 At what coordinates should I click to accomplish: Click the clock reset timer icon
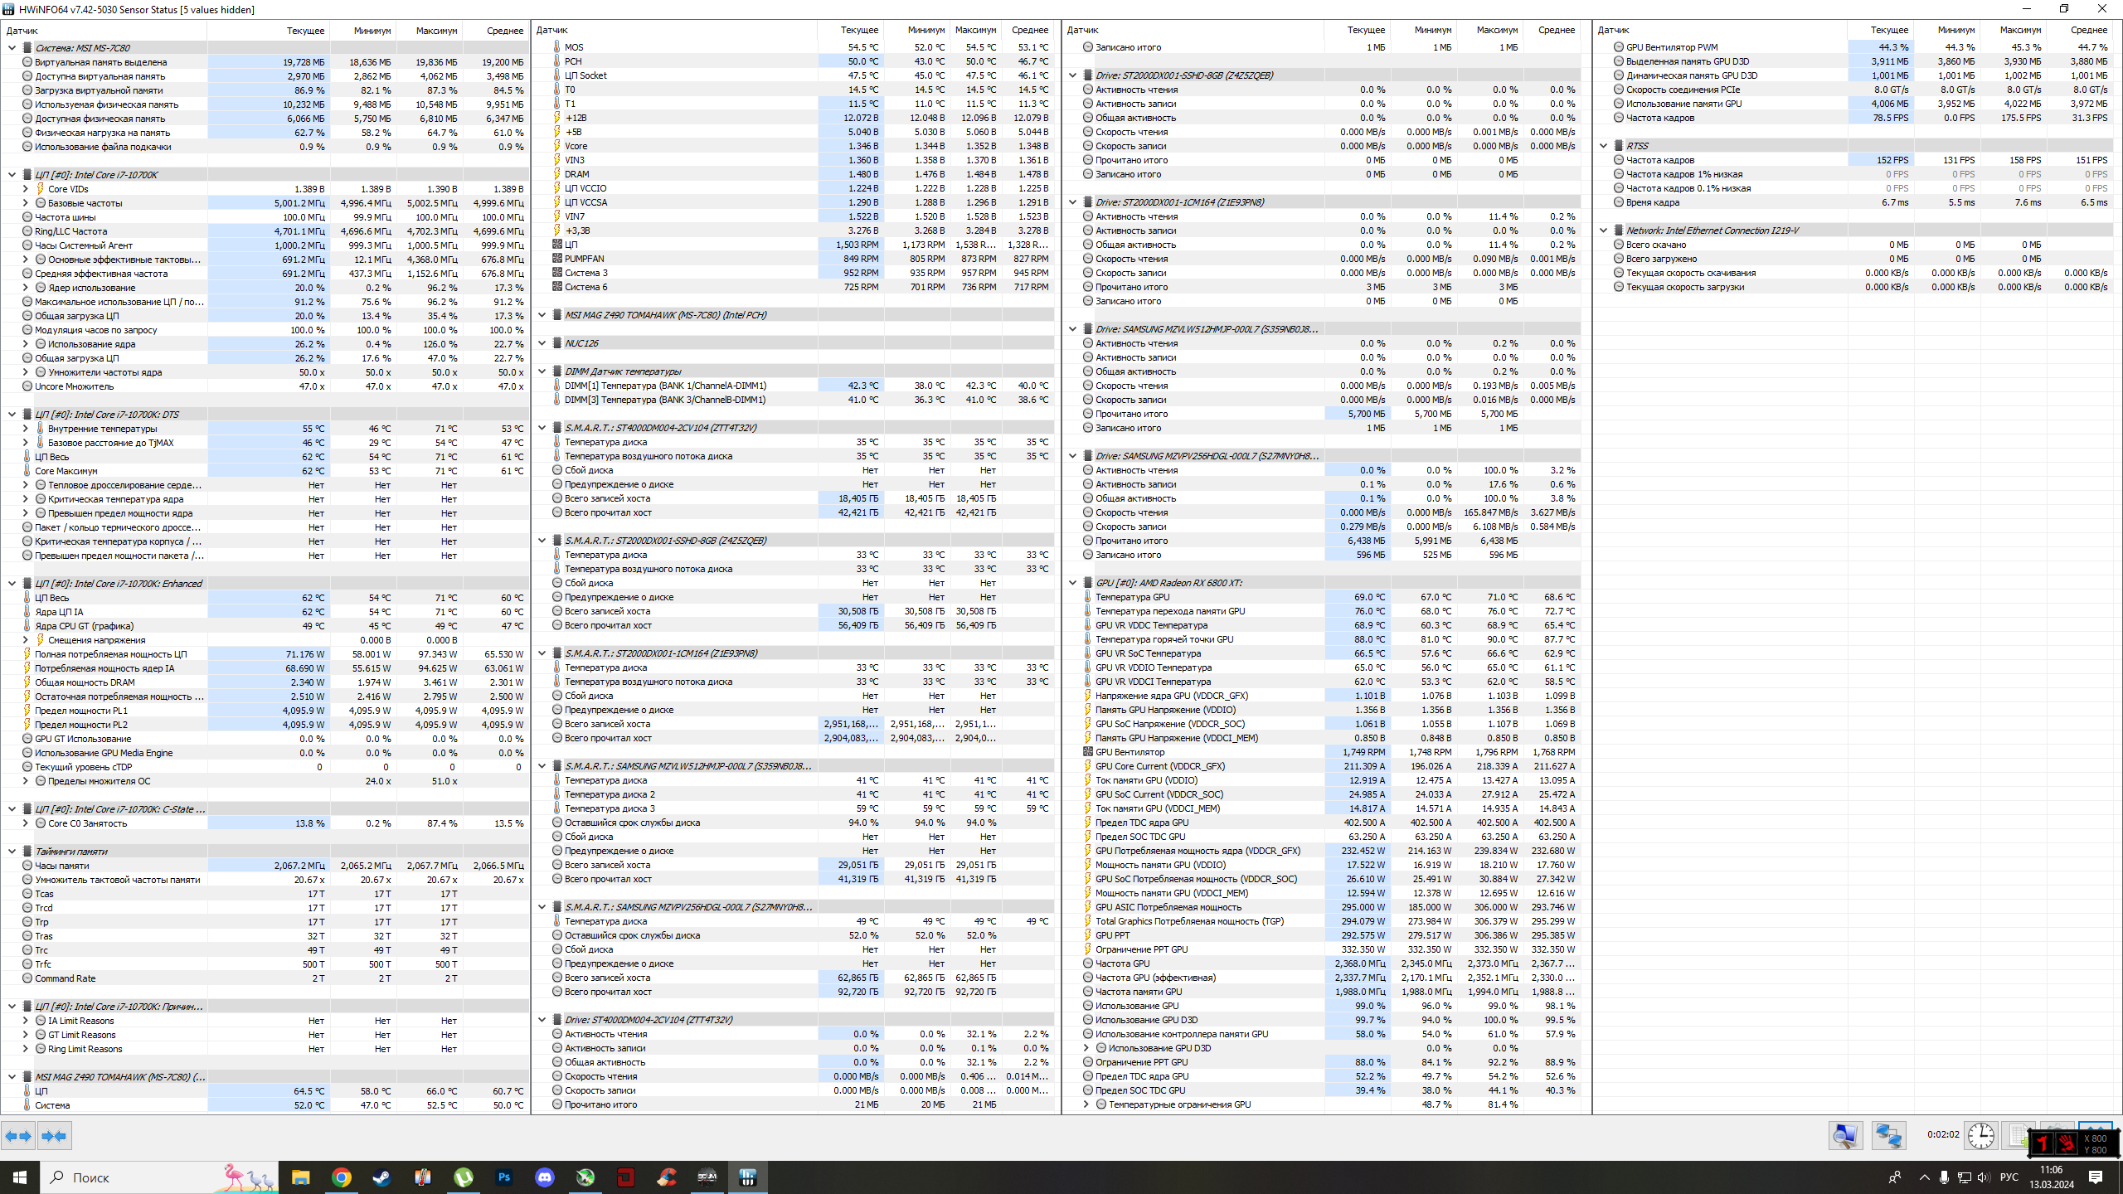pyautogui.click(x=1981, y=1135)
